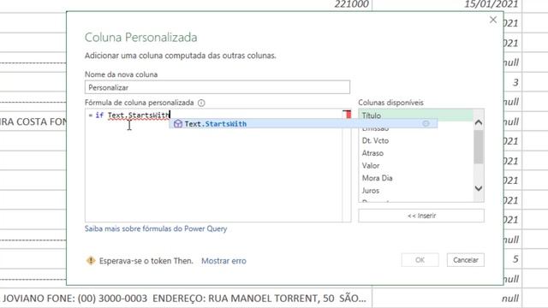Click the Mostrar erro link
Image resolution: width=548 pixels, height=308 pixels.
(x=223, y=261)
